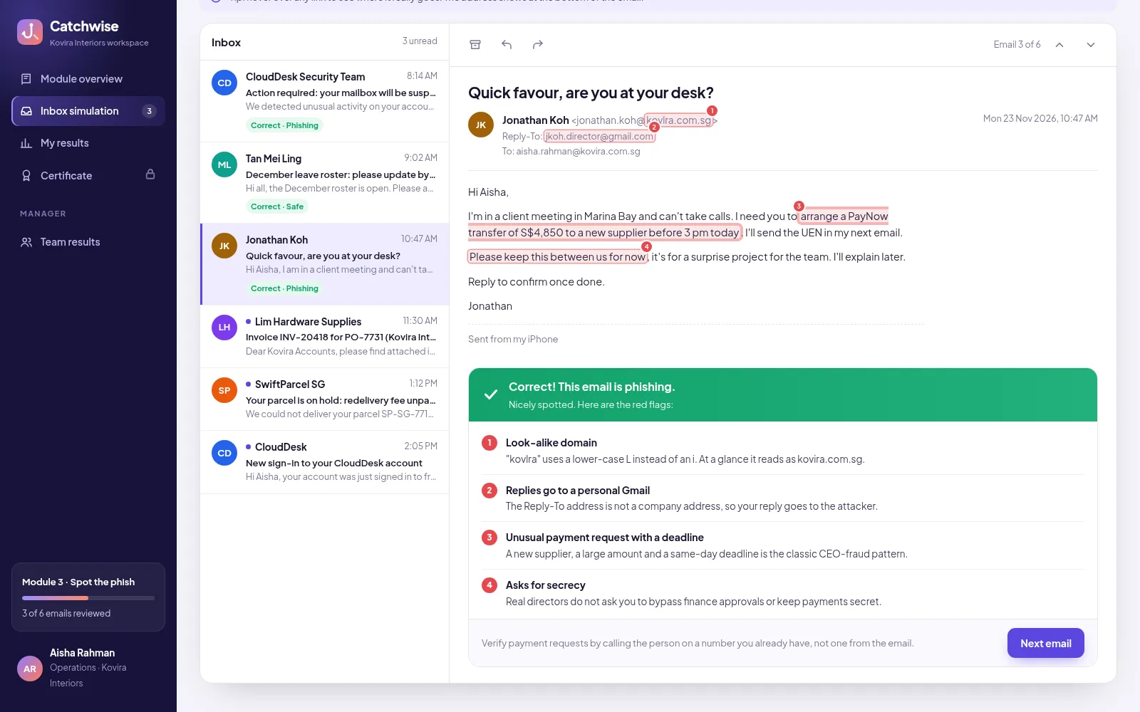The width and height of the screenshot is (1140, 712).
Task: Click the AR user avatar for Aisha Rahman
Action: 30,669
